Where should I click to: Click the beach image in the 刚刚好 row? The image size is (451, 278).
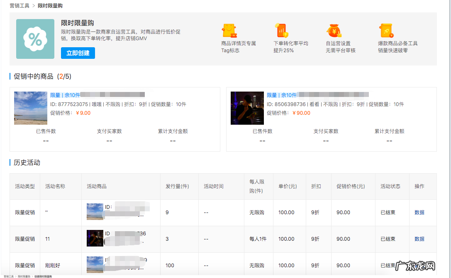[x=95, y=265]
